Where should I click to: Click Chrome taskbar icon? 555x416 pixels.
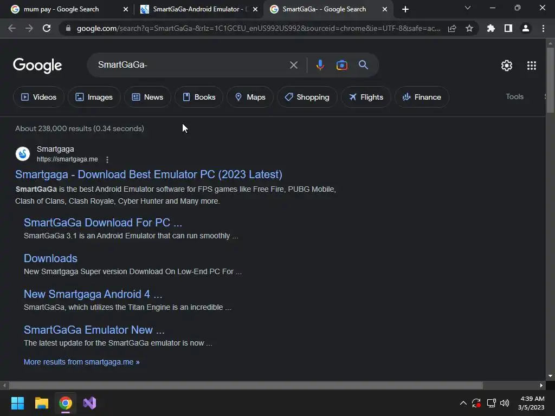coord(66,403)
